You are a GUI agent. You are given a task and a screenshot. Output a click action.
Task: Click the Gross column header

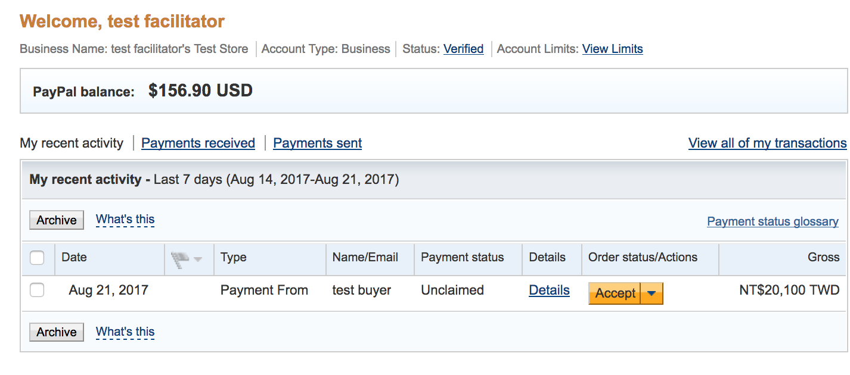[823, 257]
